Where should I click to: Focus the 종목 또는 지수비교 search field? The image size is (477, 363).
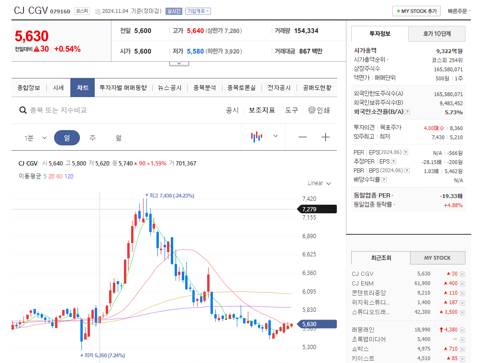pyautogui.click(x=58, y=110)
